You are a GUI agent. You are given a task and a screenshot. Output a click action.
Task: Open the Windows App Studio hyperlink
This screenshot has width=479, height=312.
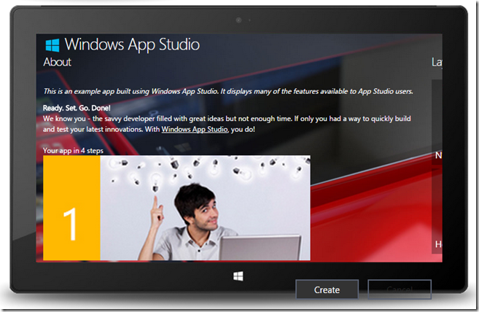tap(195, 129)
